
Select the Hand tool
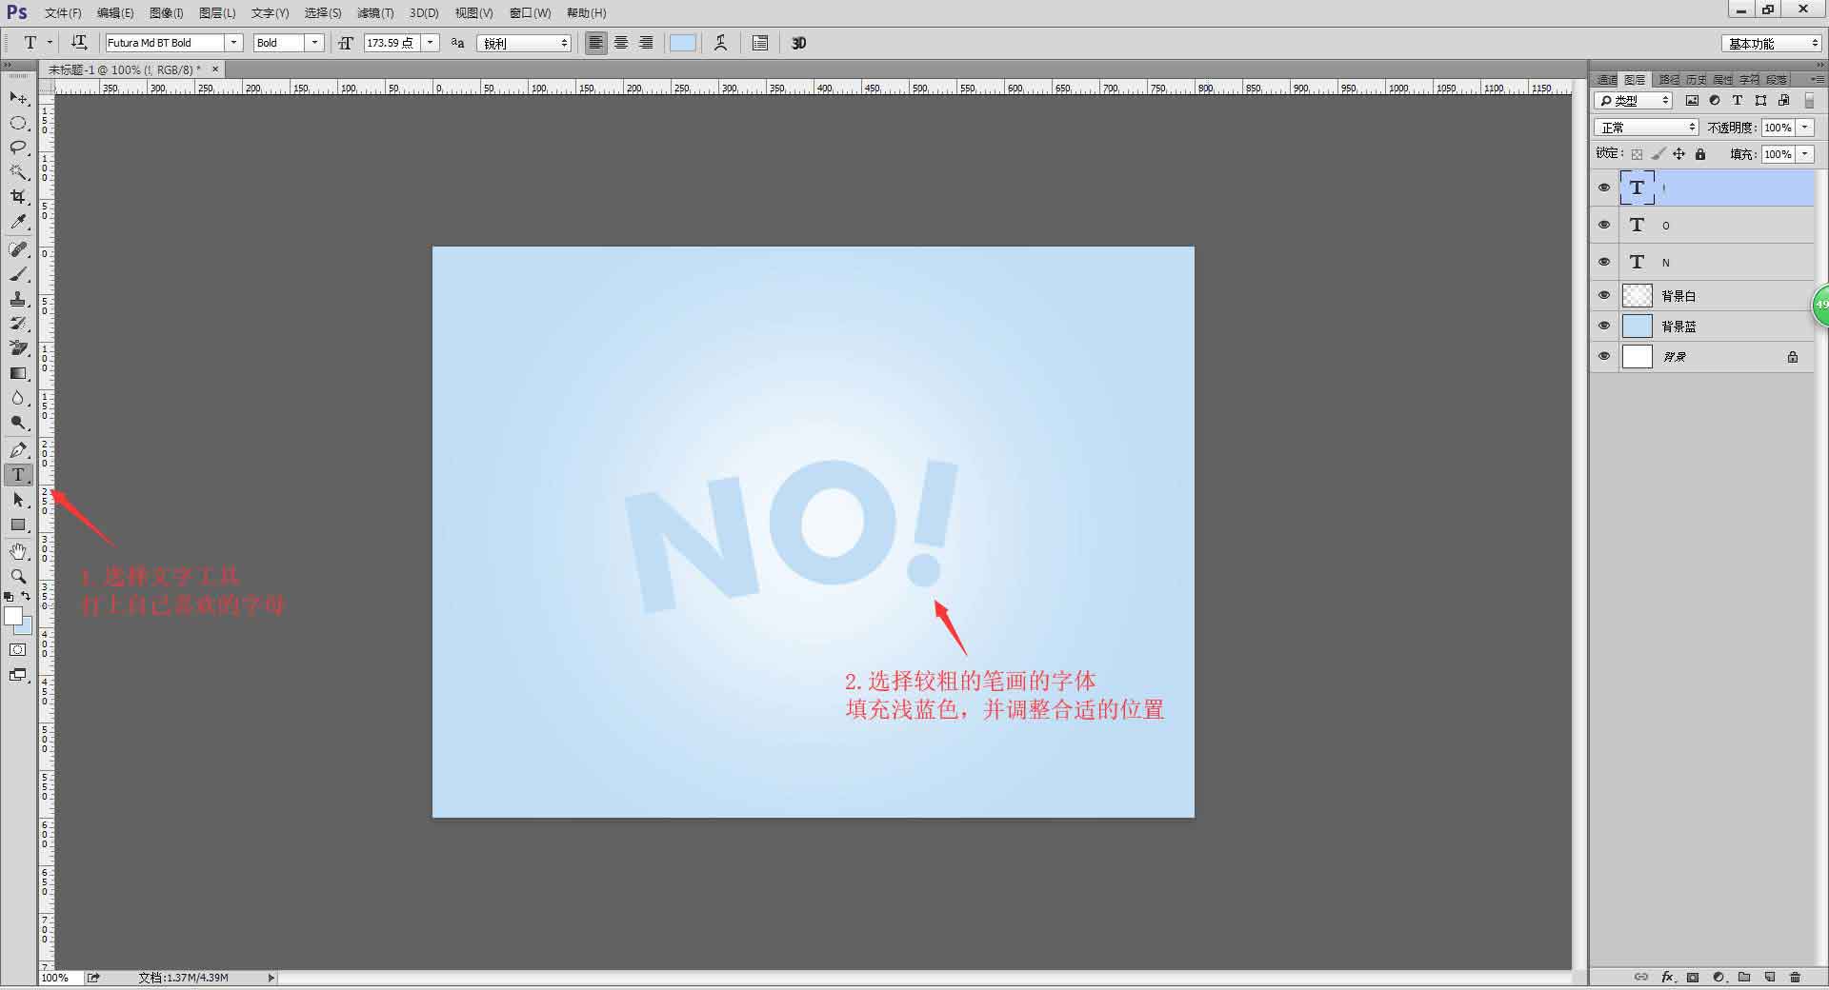[18, 552]
